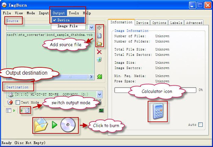The height and width of the screenshot is (147, 213).
Task: Open the Help menu
Action: click(x=87, y=13)
